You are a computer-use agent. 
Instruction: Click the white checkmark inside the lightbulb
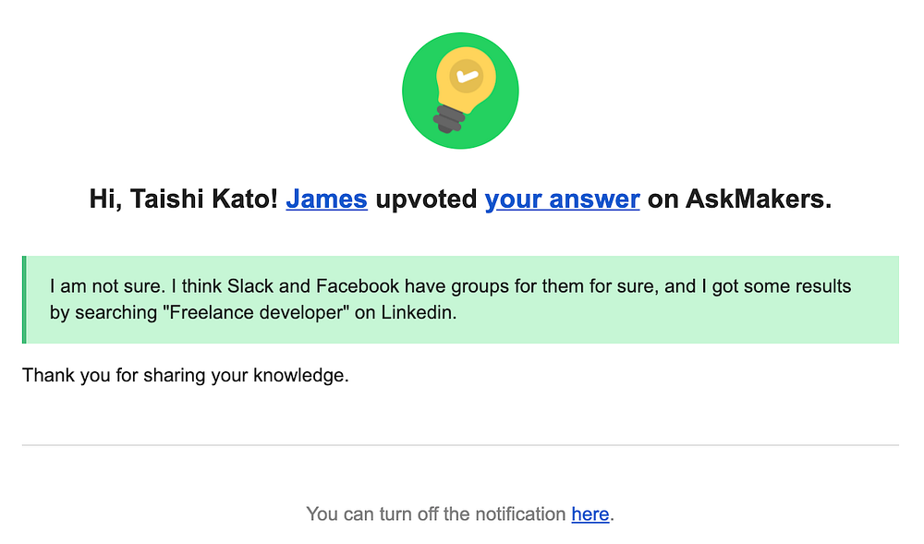click(468, 76)
